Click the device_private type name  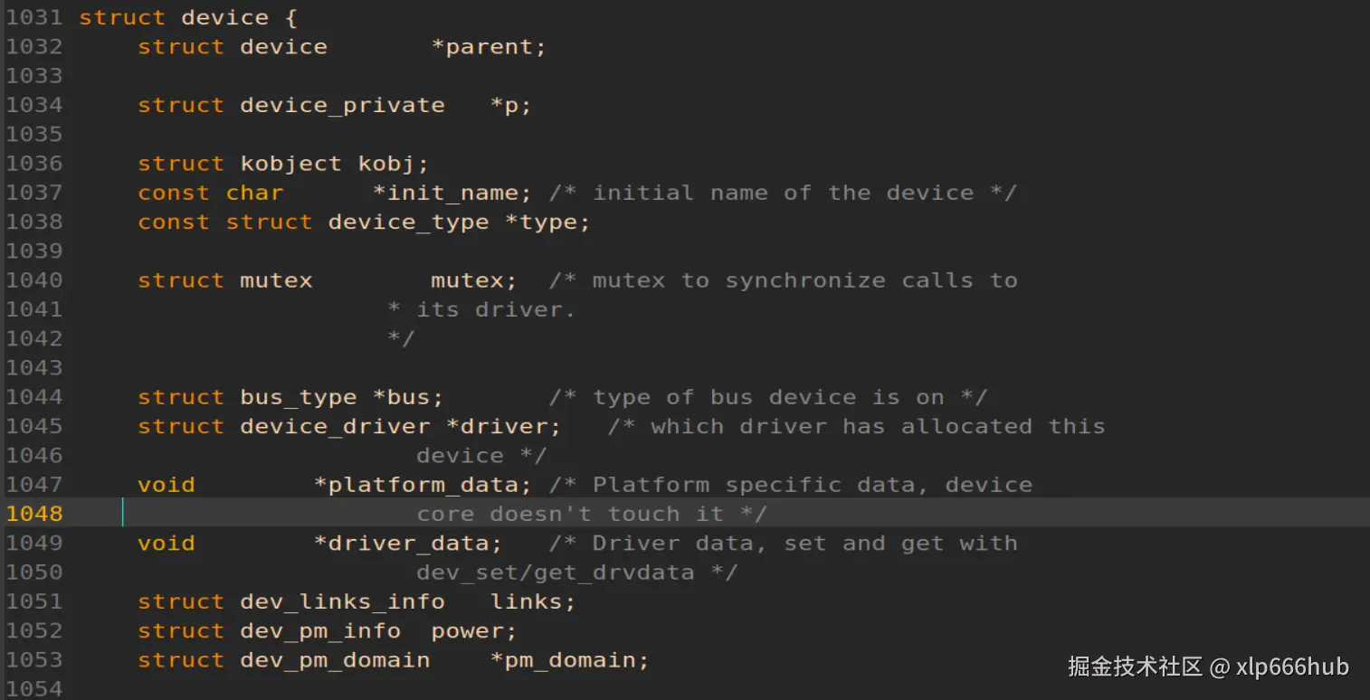[x=342, y=105]
